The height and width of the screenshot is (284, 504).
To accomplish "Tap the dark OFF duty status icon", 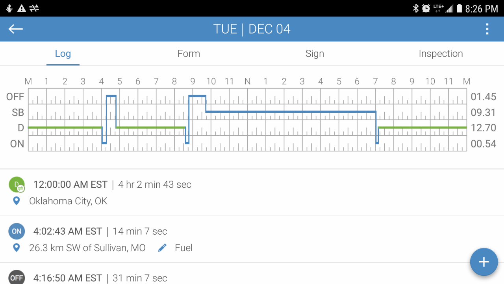I will click(17, 277).
